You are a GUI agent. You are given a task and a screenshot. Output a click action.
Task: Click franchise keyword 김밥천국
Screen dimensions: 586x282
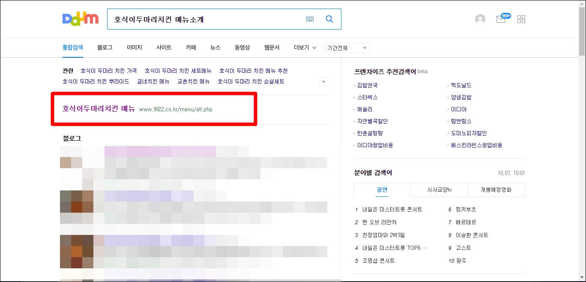click(368, 85)
